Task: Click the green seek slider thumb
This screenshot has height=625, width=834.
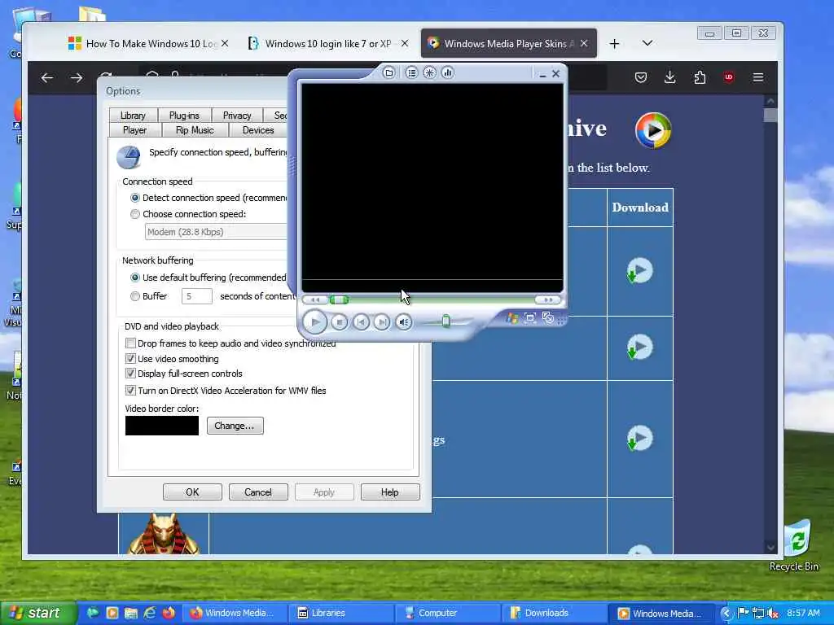Action: [x=339, y=299]
